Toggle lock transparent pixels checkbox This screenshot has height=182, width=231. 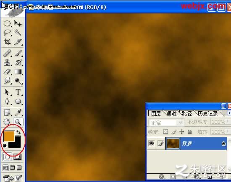165,131
